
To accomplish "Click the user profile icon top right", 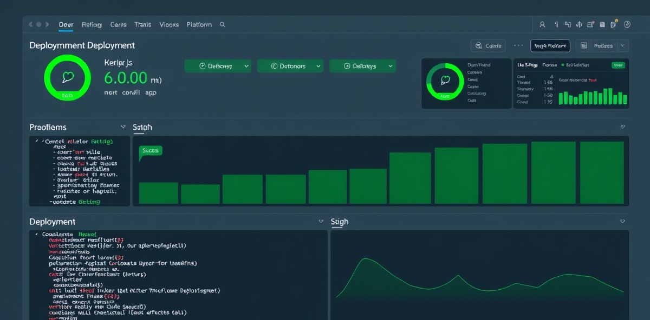I will [x=542, y=24].
